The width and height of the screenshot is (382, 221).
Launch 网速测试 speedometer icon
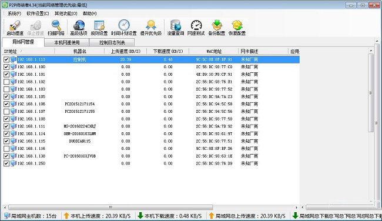tap(196, 25)
